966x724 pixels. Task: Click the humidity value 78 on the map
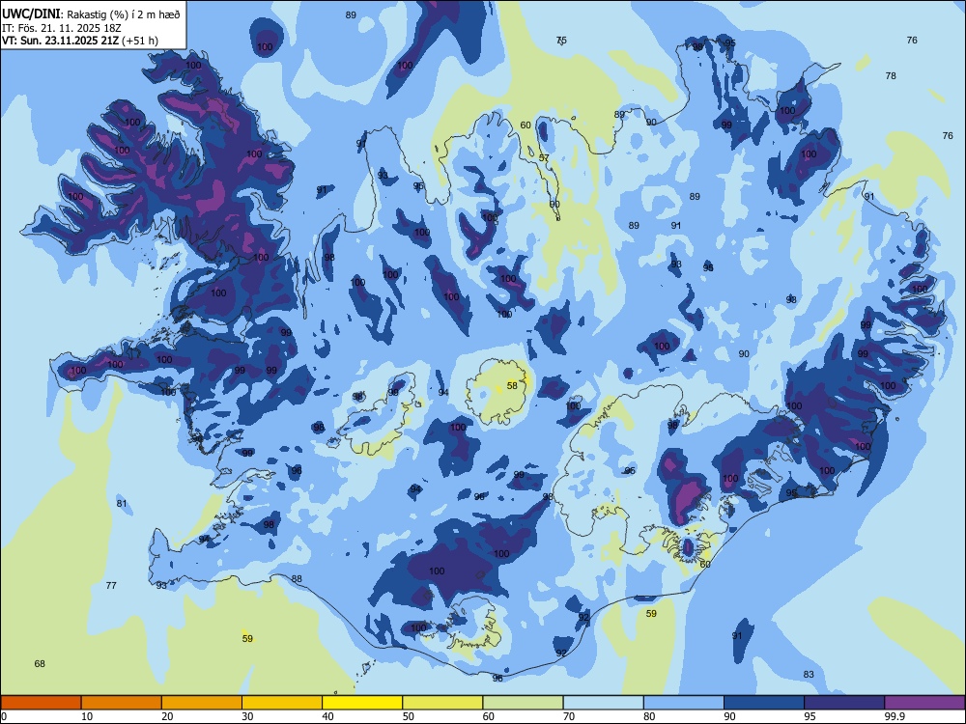[x=891, y=75]
